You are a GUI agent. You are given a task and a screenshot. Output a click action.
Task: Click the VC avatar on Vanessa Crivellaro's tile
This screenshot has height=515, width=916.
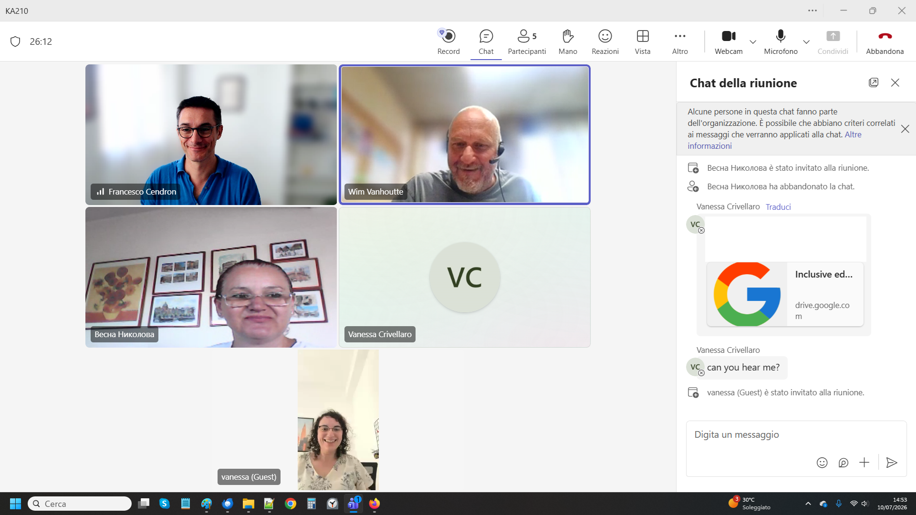click(464, 277)
